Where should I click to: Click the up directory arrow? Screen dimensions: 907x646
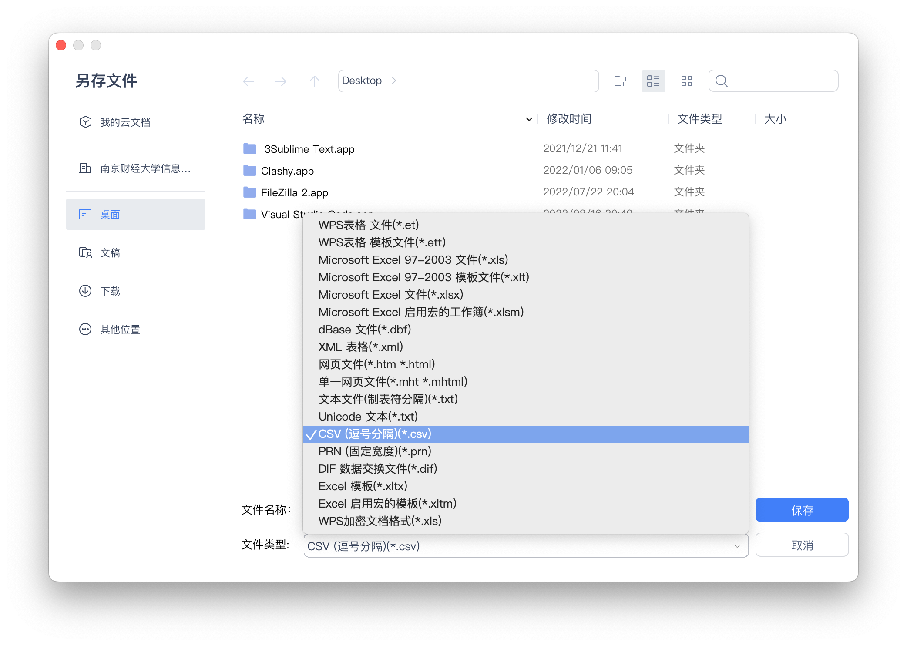[314, 81]
